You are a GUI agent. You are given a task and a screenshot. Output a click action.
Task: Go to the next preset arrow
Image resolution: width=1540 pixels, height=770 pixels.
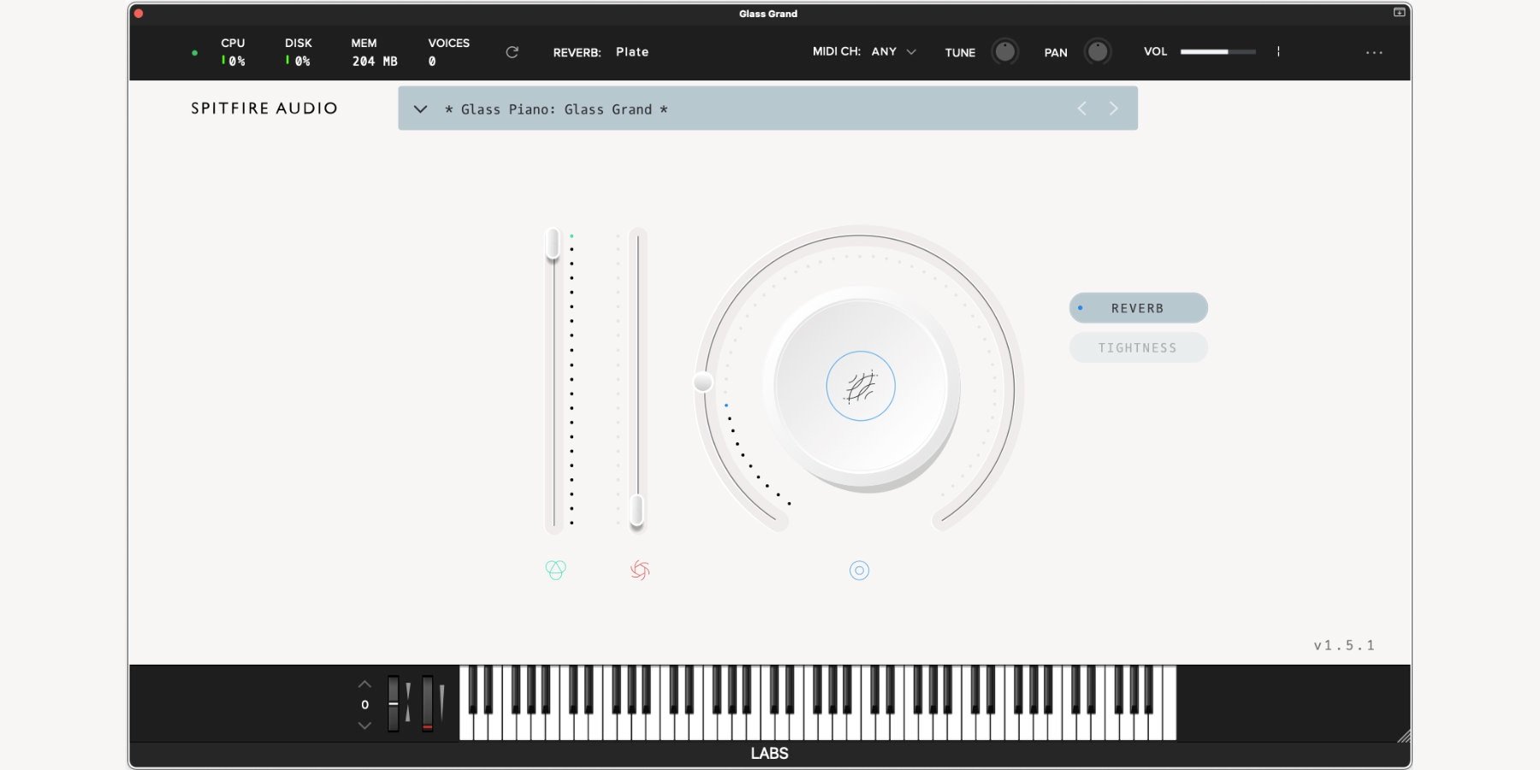pos(1113,109)
